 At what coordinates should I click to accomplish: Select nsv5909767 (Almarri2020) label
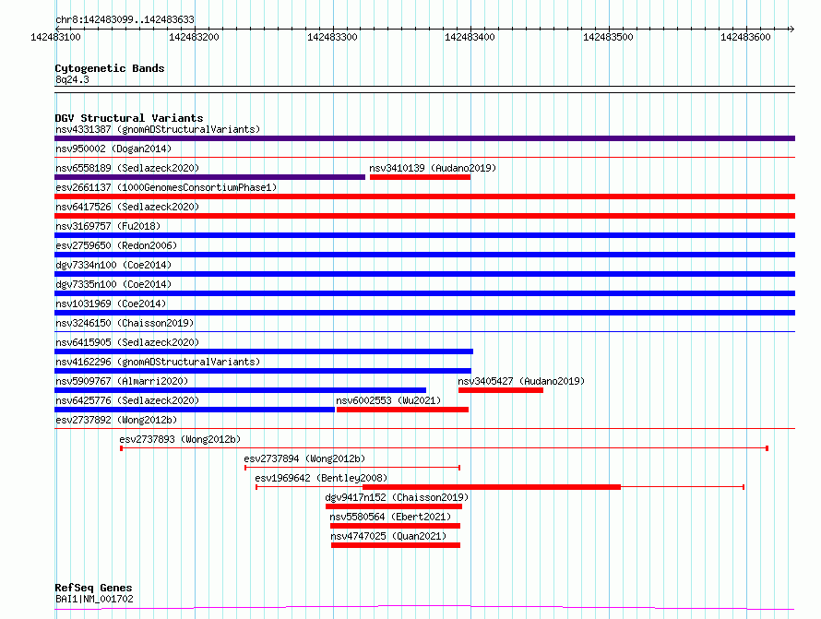pos(122,381)
